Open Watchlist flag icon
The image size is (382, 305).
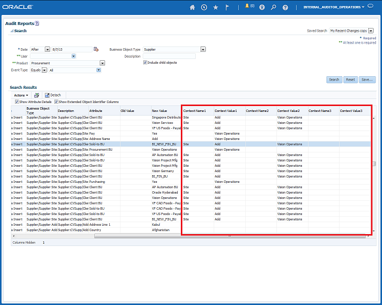[227, 7]
